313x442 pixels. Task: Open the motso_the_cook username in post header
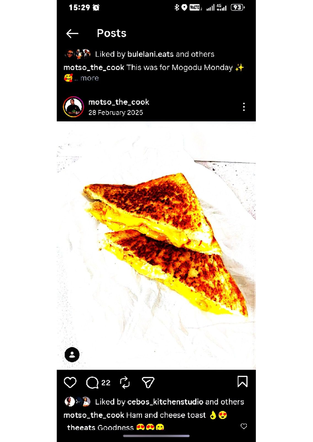(x=119, y=102)
